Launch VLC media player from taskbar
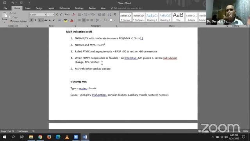250x141 pixels. click(x=67, y=137)
